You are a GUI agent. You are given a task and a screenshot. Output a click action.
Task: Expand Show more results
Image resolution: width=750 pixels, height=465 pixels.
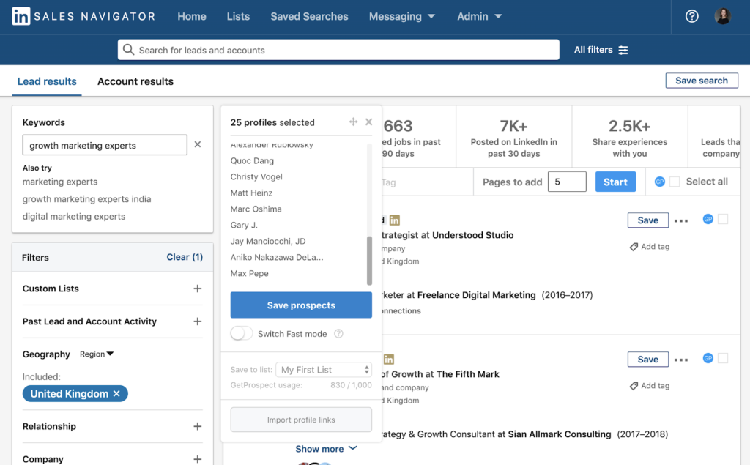point(326,449)
